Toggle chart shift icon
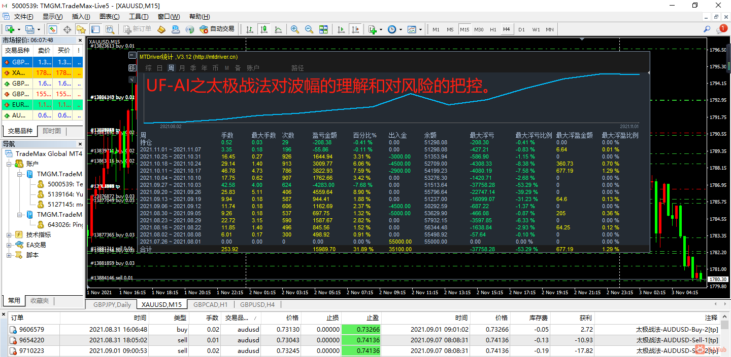The width and height of the screenshot is (731, 357). point(356,29)
